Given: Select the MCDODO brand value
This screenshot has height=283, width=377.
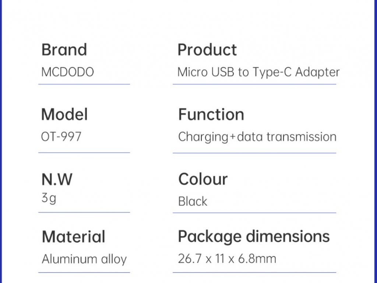Looking at the screenshot, I should click(x=68, y=72).
